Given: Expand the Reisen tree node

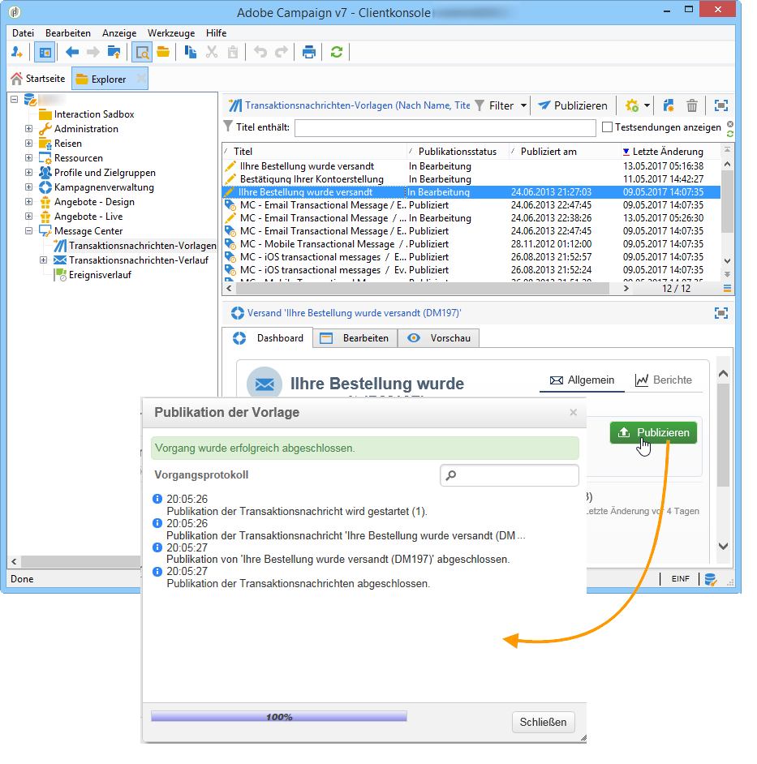Looking at the screenshot, I should click(28, 144).
